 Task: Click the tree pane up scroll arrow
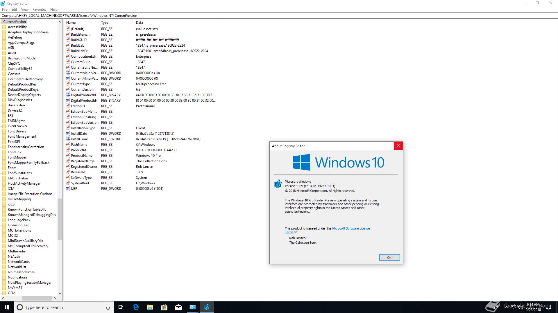click(x=60, y=22)
